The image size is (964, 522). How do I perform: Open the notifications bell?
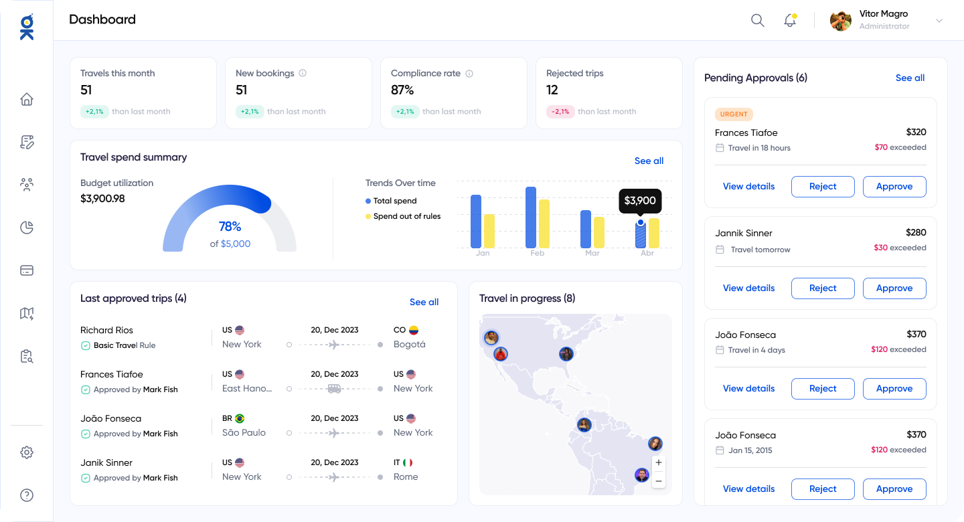(x=790, y=20)
